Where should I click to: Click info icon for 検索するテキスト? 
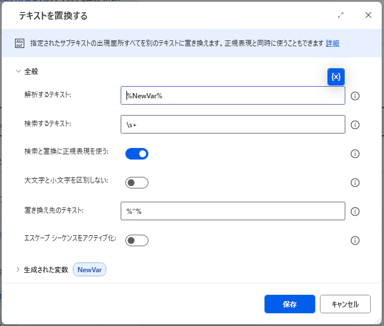point(355,125)
